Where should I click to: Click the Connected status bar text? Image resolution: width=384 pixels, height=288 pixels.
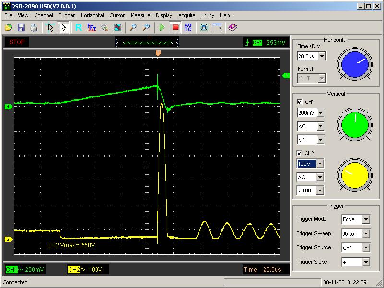15,282
